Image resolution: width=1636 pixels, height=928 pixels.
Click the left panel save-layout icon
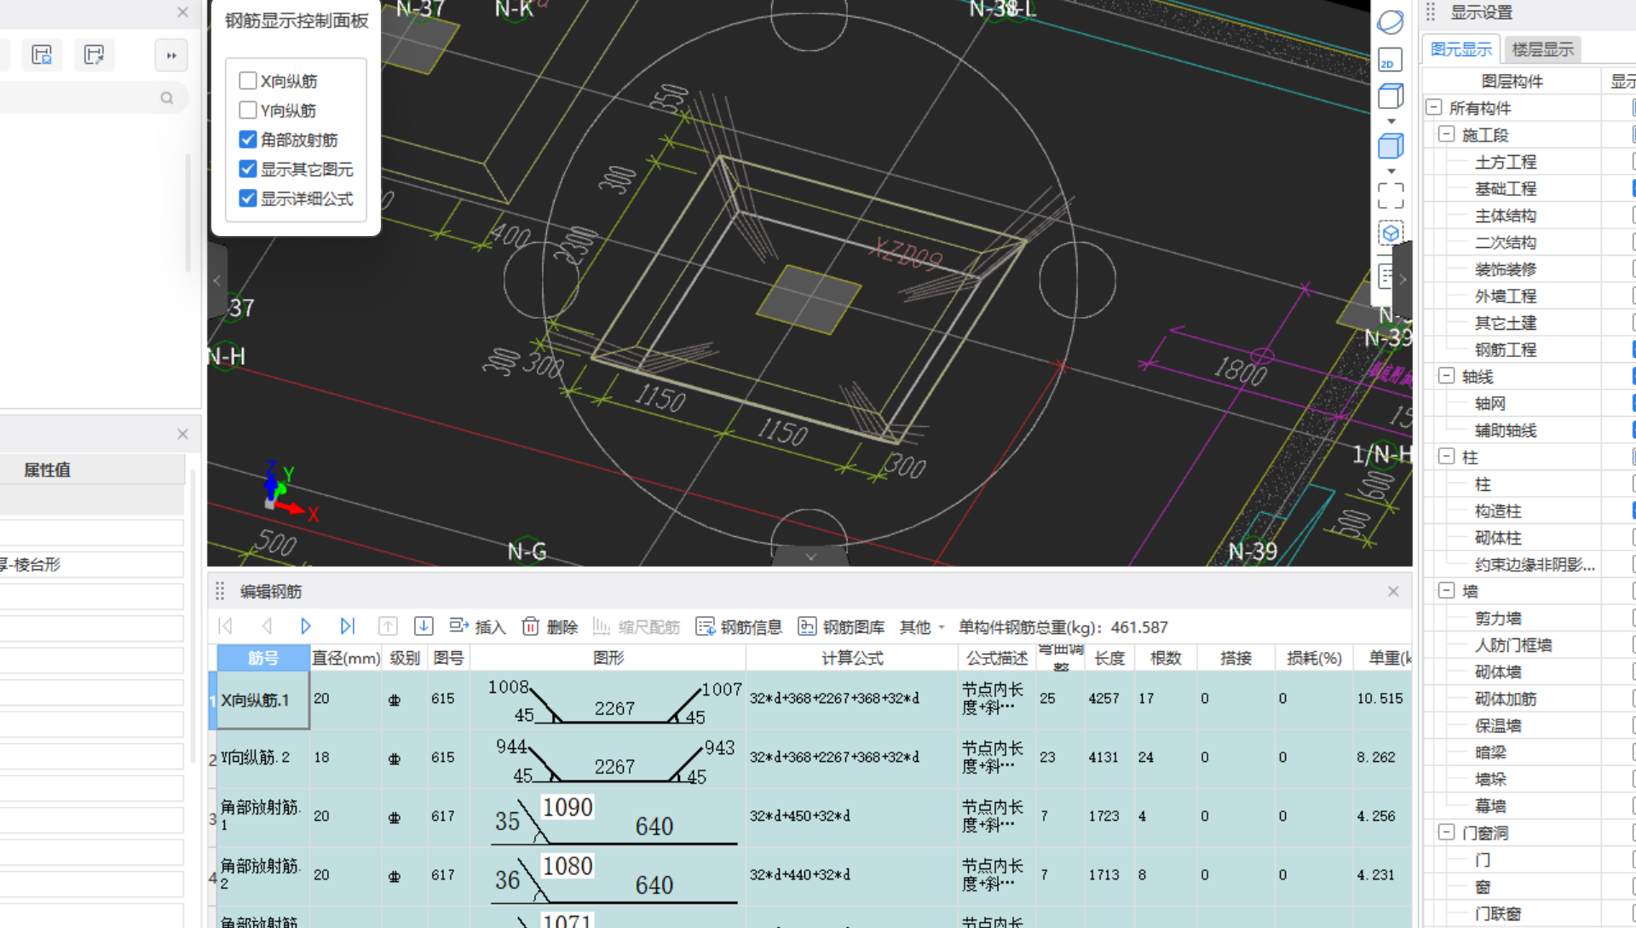(x=42, y=55)
